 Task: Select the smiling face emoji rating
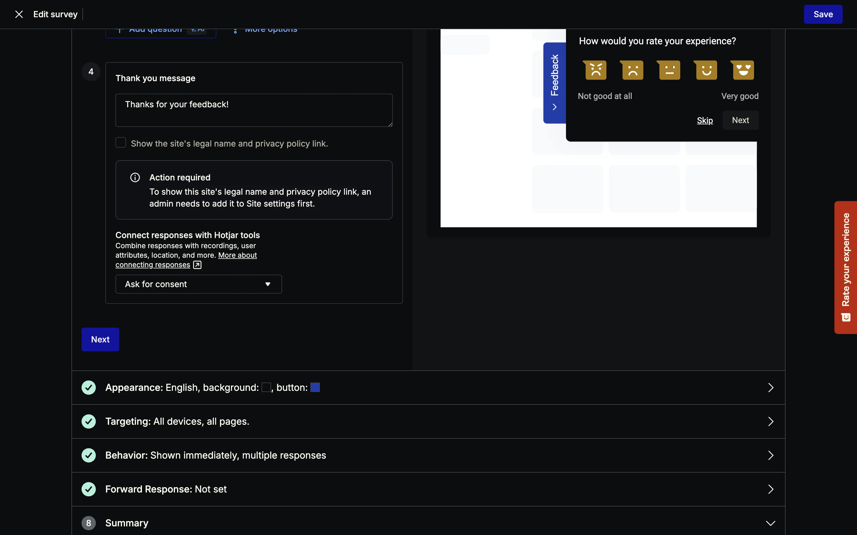point(706,70)
